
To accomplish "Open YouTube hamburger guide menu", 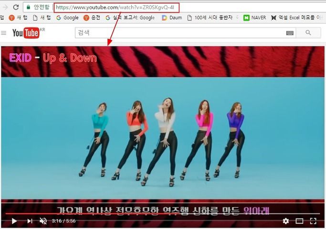I will (3, 33).
